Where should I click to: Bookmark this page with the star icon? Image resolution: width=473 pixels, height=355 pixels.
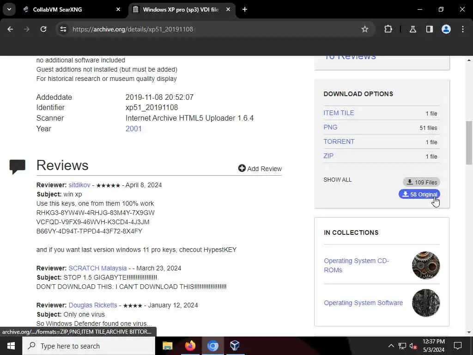tap(365, 29)
